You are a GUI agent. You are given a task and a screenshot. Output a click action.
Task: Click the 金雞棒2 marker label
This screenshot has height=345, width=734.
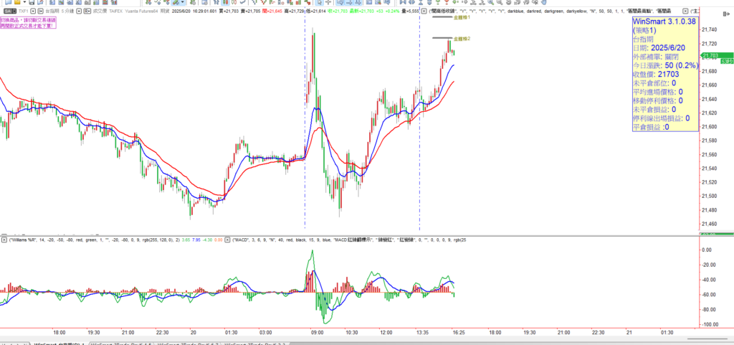462,39
